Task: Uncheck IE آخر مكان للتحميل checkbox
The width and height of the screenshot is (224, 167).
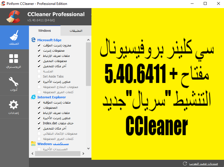Action: [39, 128]
